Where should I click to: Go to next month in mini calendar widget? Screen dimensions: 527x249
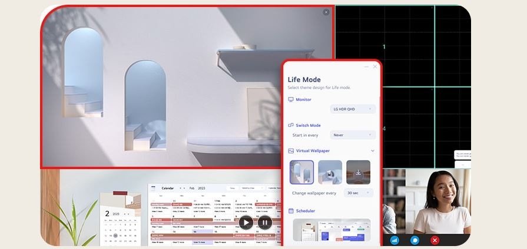(129, 214)
